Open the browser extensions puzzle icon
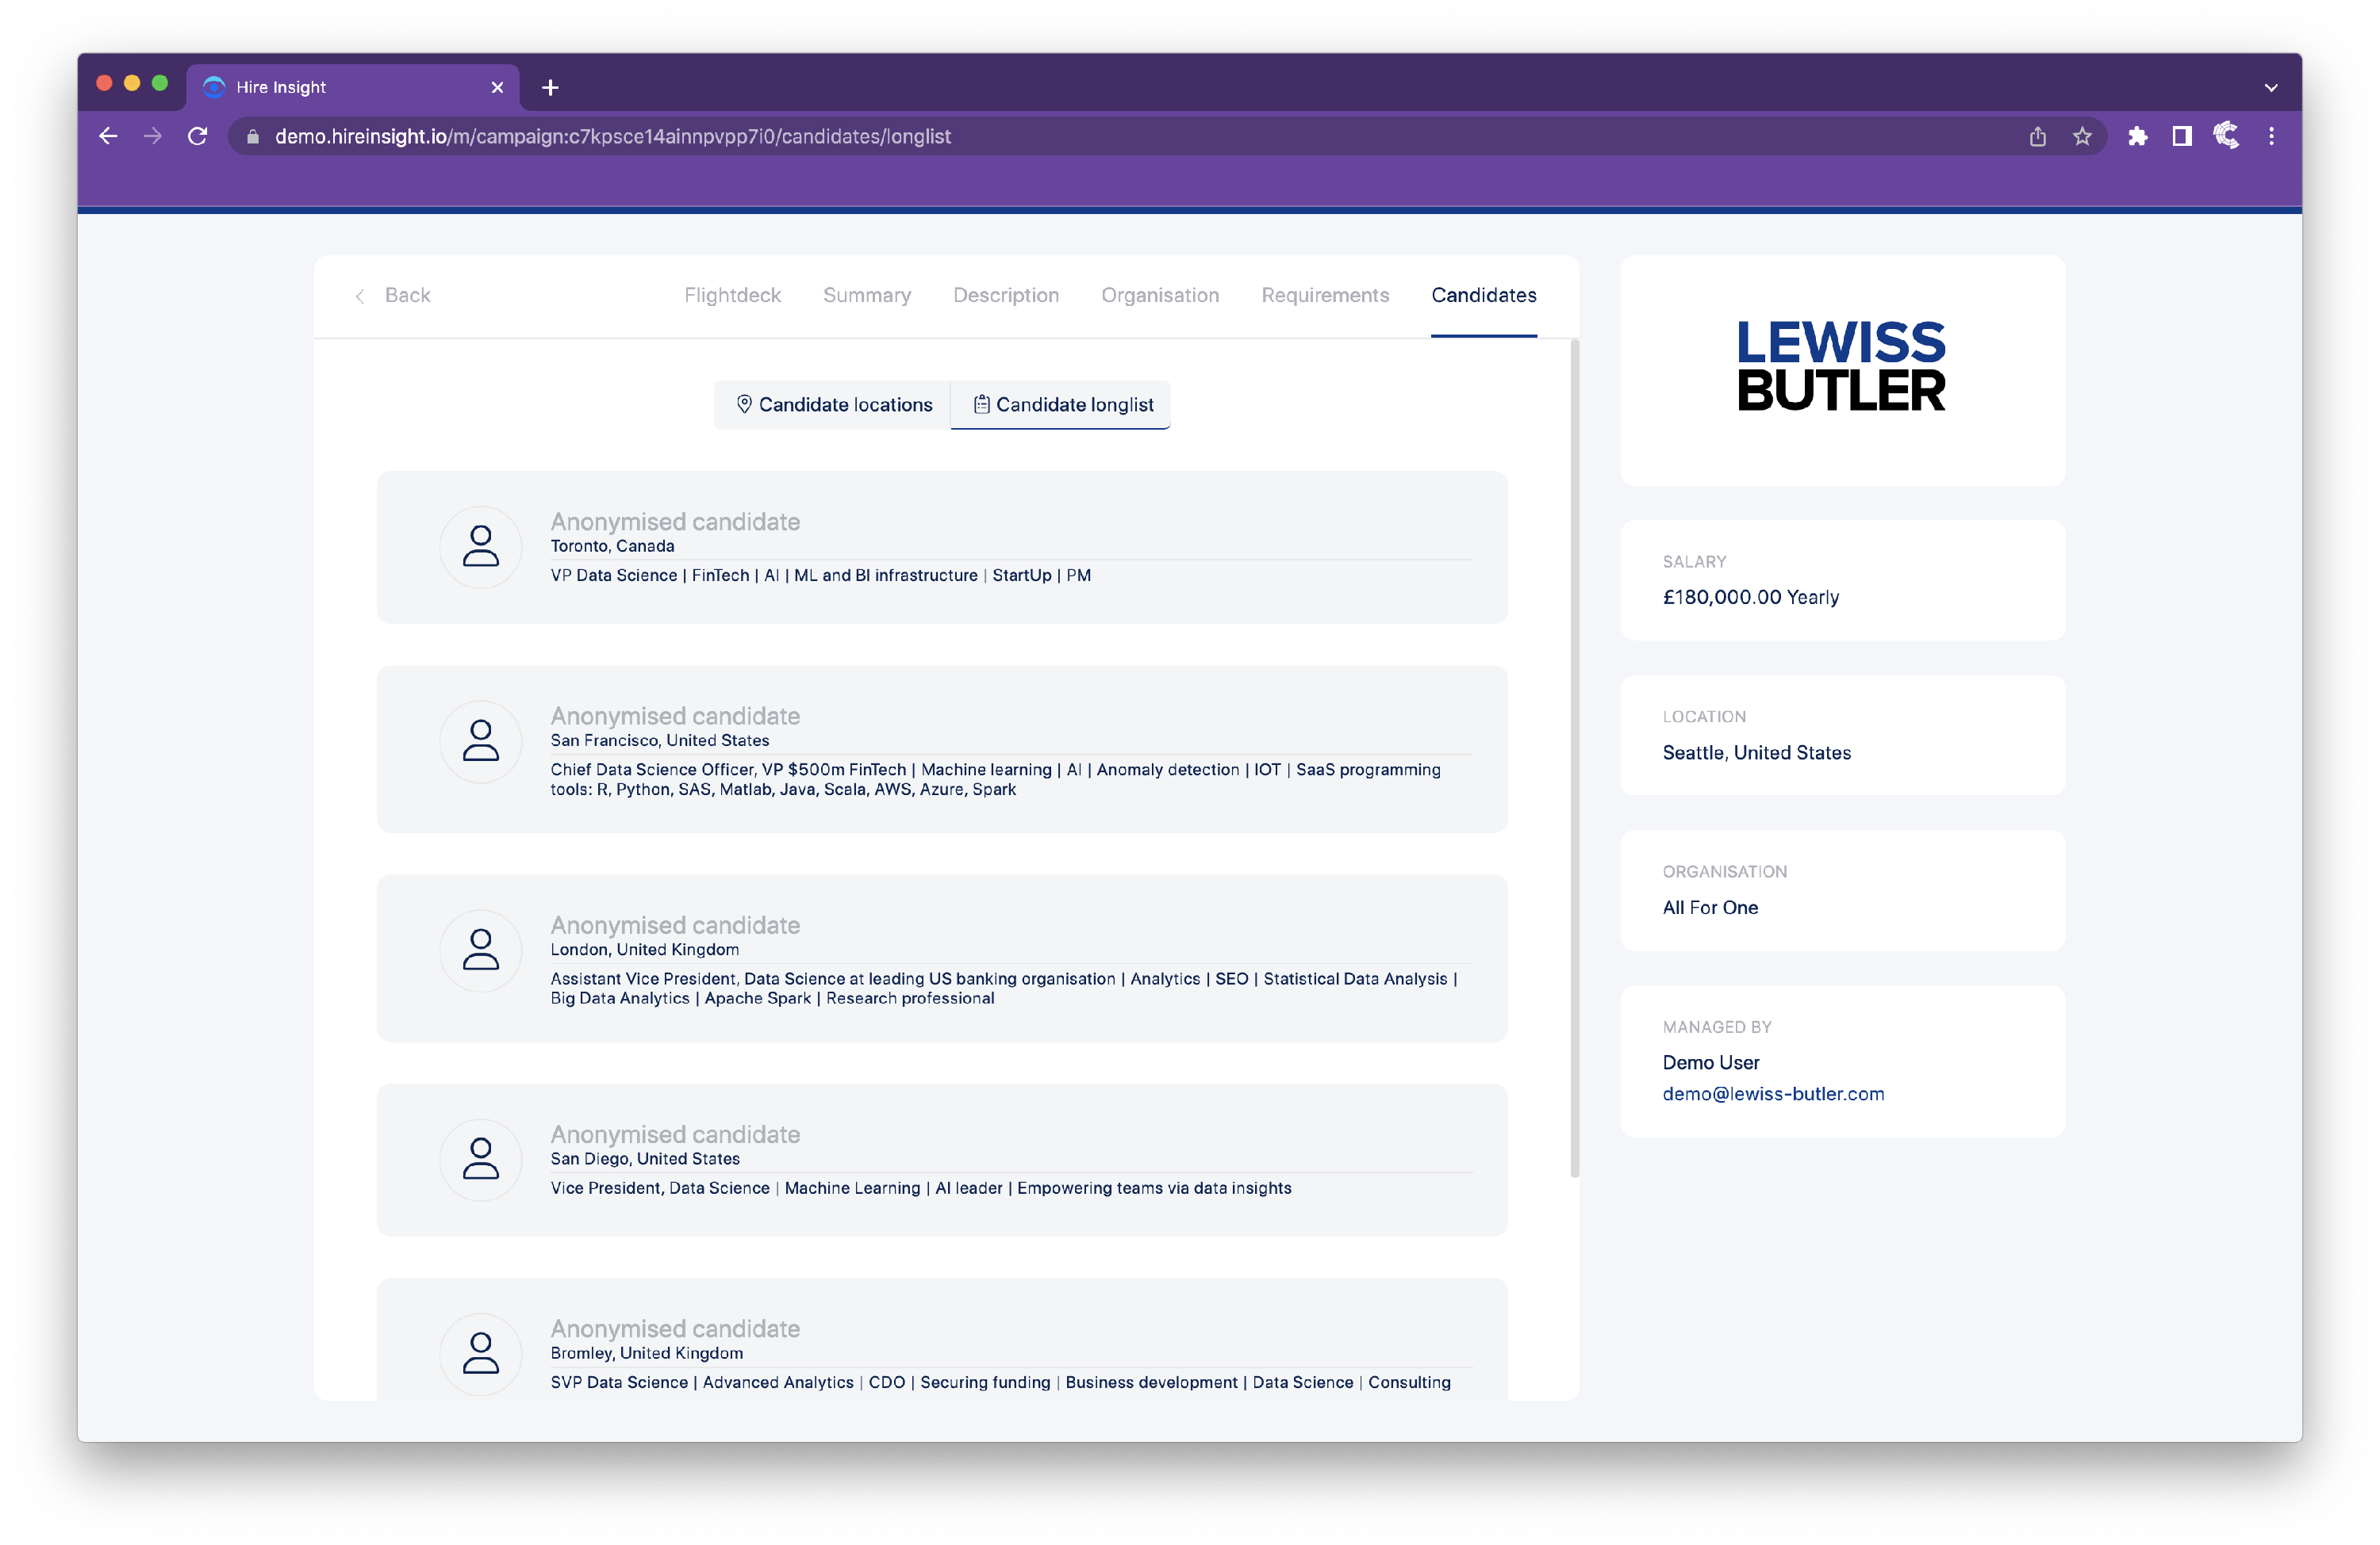 click(x=2137, y=136)
